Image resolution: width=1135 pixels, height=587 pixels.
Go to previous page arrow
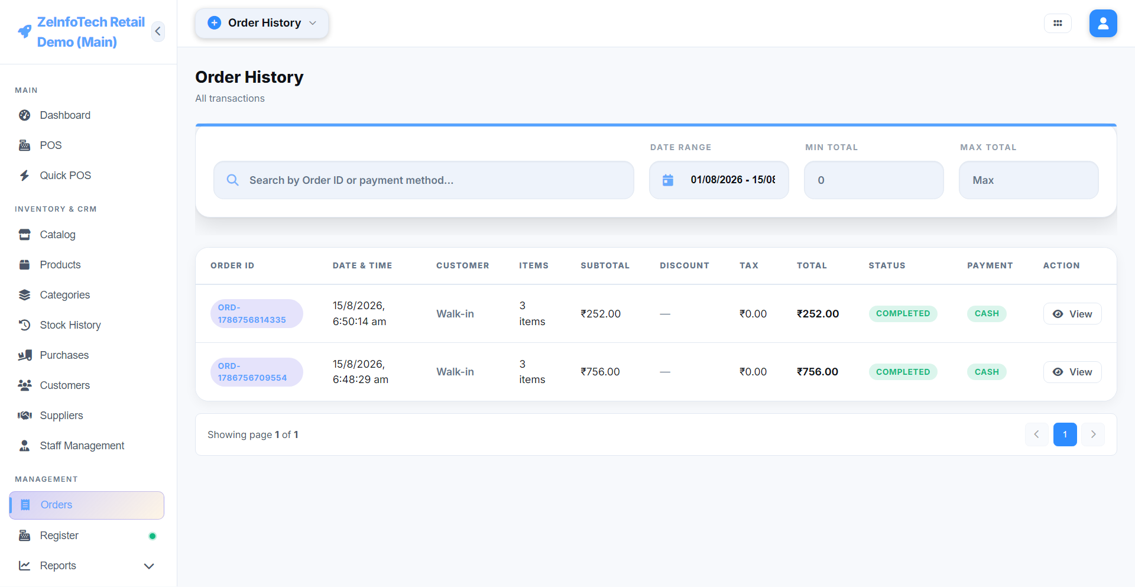[1036, 434]
